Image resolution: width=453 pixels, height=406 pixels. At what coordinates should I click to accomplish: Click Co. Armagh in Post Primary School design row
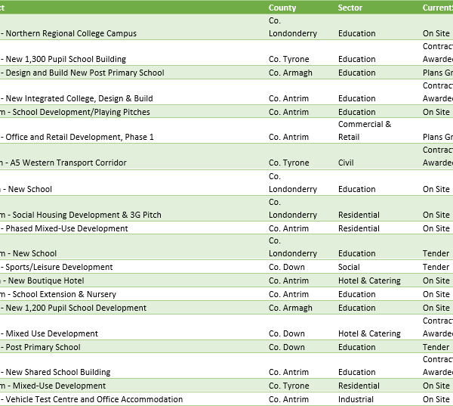pos(291,73)
